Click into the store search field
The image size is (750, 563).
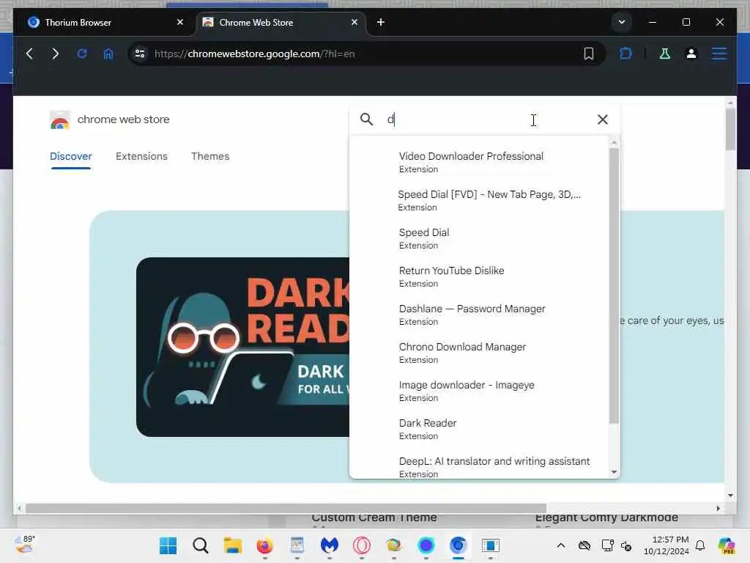(483, 119)
